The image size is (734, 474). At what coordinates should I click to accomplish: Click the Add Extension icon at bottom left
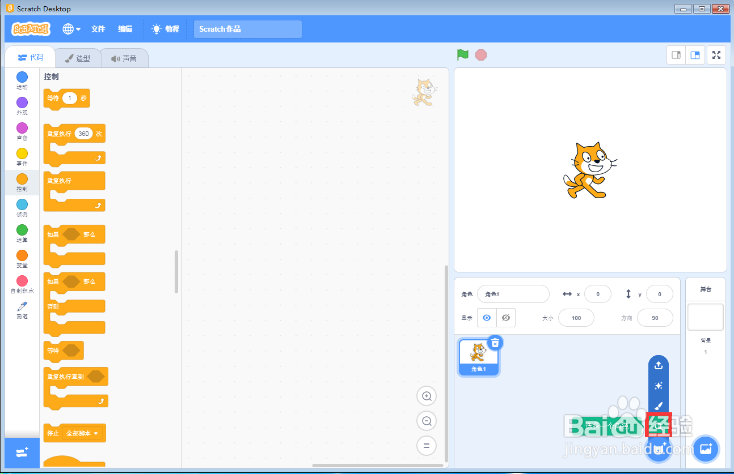tap(21, 452)
